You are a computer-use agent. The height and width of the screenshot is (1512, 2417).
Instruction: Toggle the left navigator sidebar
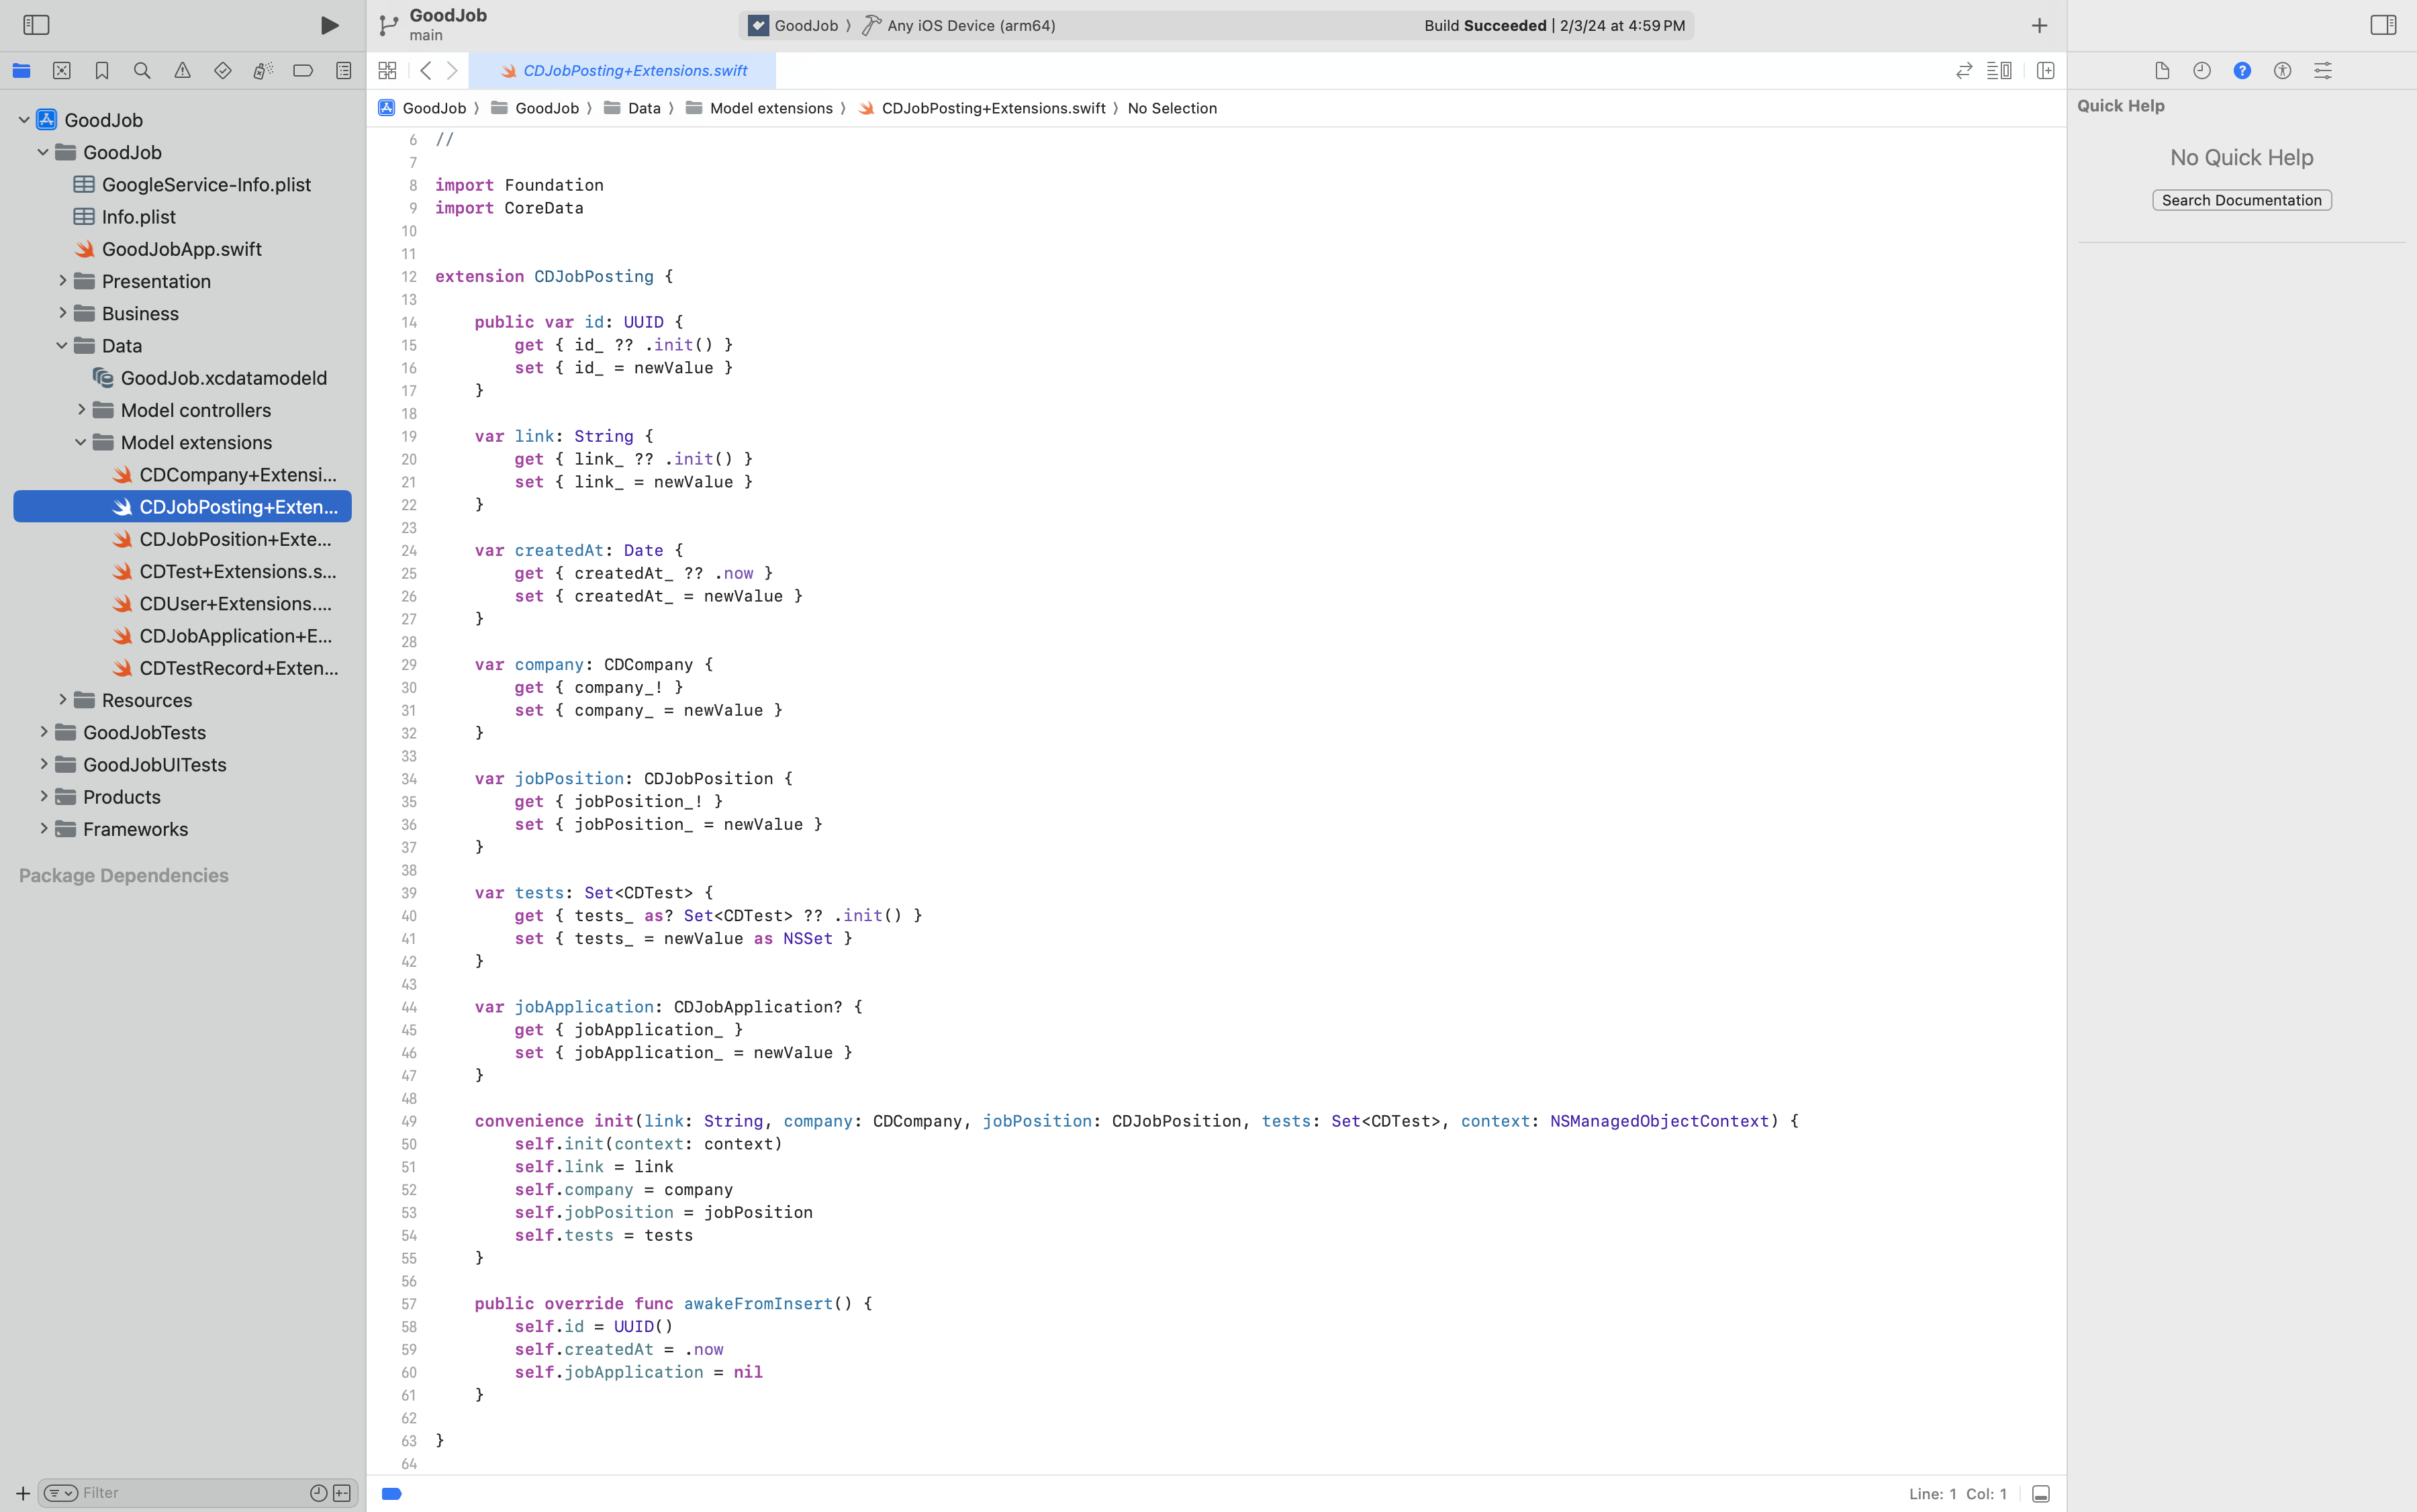point(36,25)
